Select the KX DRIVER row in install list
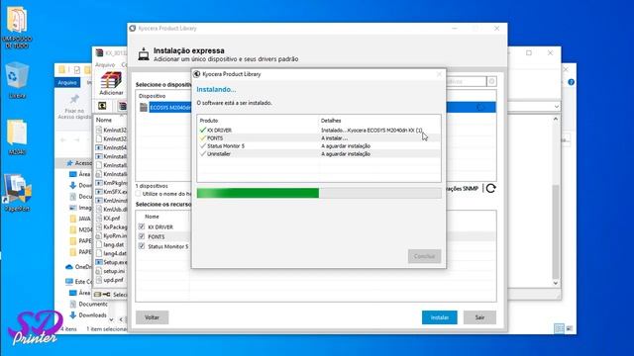The height and width of the screenshot is (356, 634). (x=319, y=131)
